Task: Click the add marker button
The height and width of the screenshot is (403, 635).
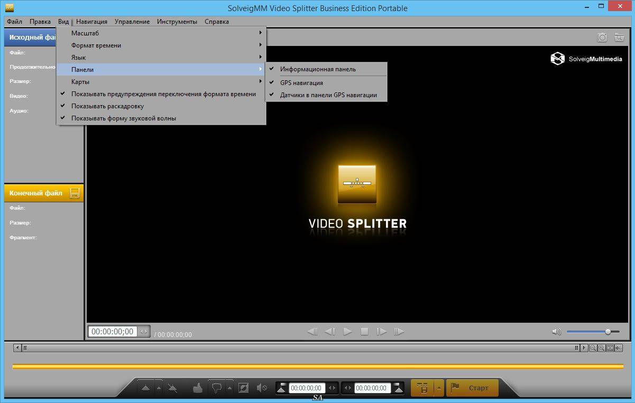Action: pos(145,388)
